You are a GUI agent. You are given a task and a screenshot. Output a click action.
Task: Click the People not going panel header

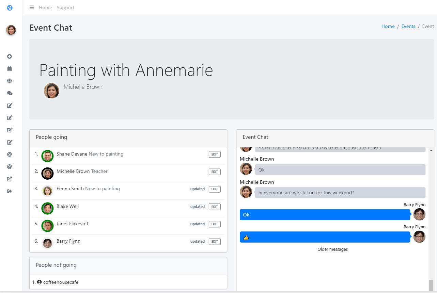pos(128,266)
